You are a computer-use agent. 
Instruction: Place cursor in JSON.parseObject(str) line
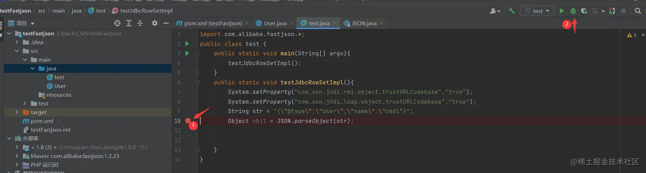(291, 121)
